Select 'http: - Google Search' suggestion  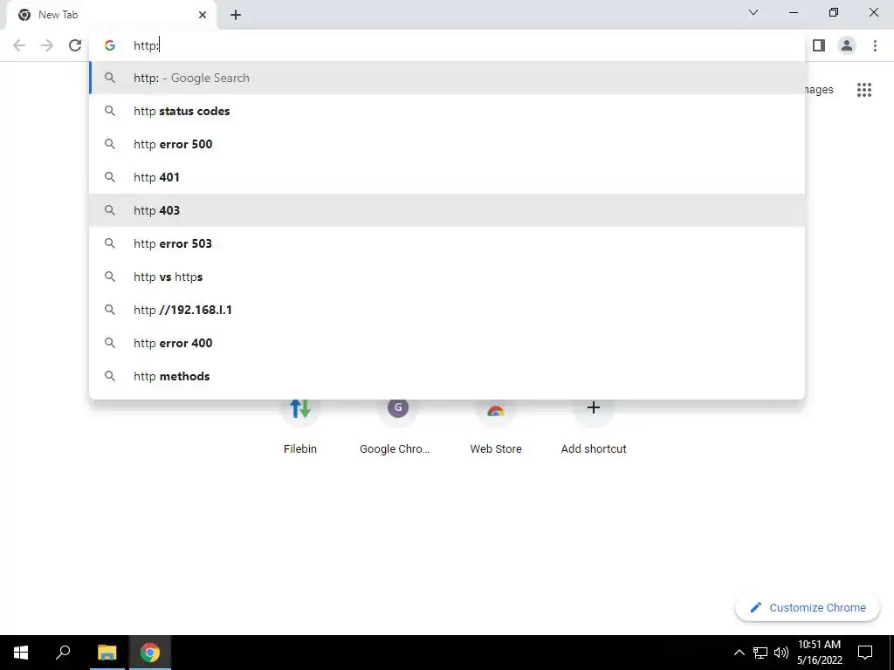coord(447,78)
